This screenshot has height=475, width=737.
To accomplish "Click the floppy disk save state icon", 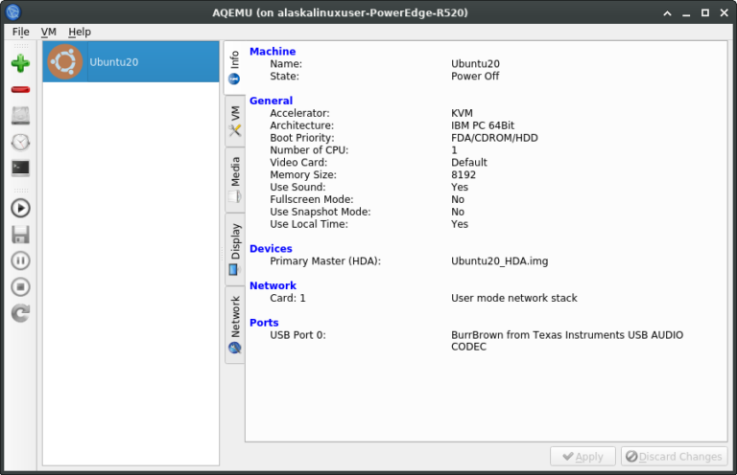I will pyautogui.click(x=20, y=234).
